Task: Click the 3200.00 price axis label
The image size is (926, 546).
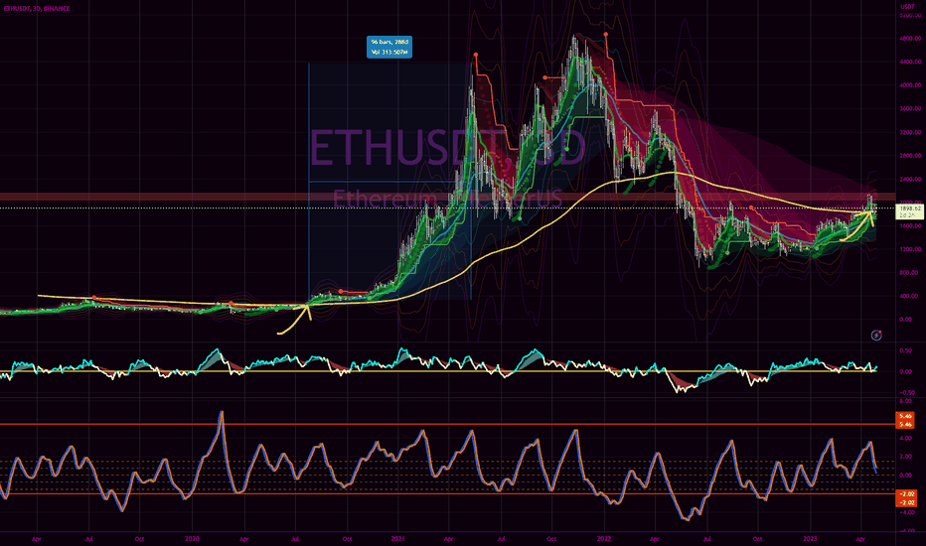Action: [909, 132]
